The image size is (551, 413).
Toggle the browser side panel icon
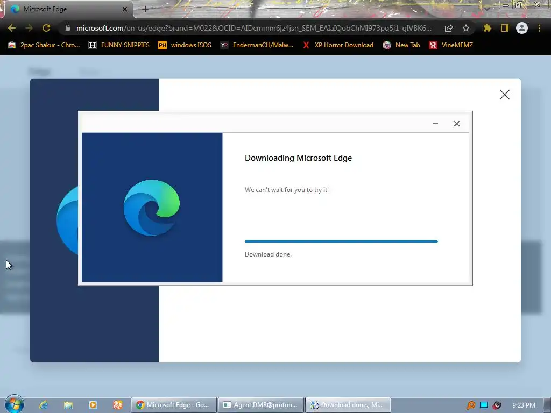coord(505,28)
